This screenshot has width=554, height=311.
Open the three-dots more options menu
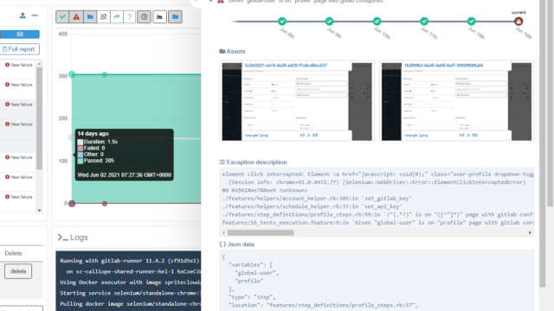click(x=35, y=16)
